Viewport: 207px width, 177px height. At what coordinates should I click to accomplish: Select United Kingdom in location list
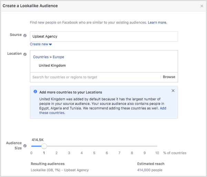click(x=52, y=66)
